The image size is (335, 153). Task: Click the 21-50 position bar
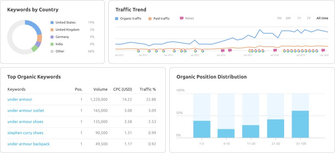pos(275,128)
